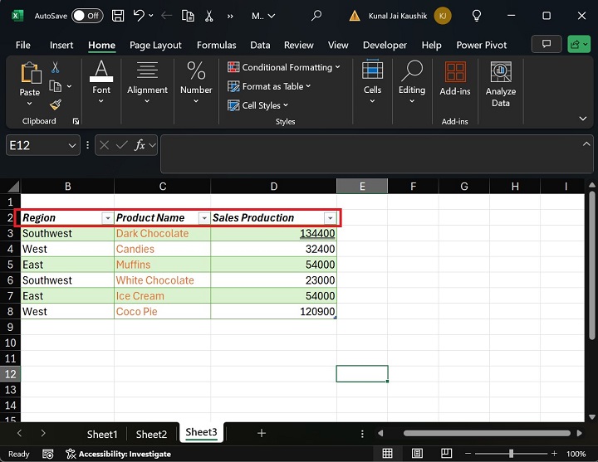Click the Format Painter brush icon
The image size is (598, 462).
(x=56, y=105)
